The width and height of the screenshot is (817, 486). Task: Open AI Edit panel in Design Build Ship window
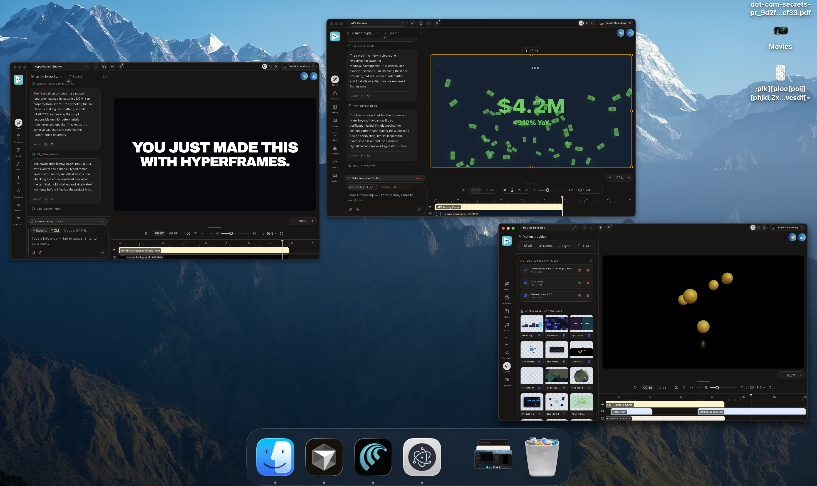(x=507, y=285)
